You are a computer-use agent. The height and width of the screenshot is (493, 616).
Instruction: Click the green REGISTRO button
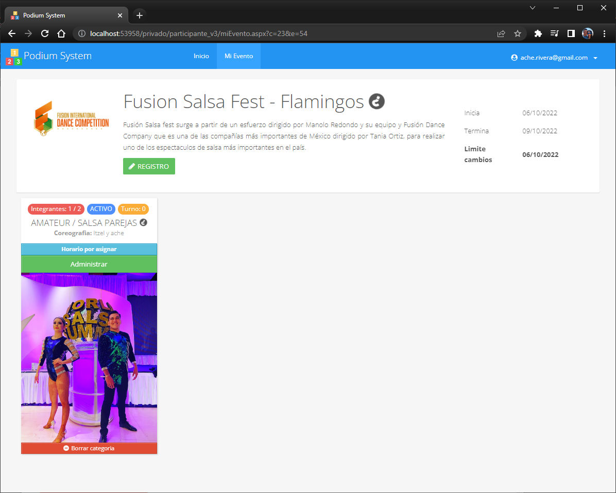coord(149,166)
